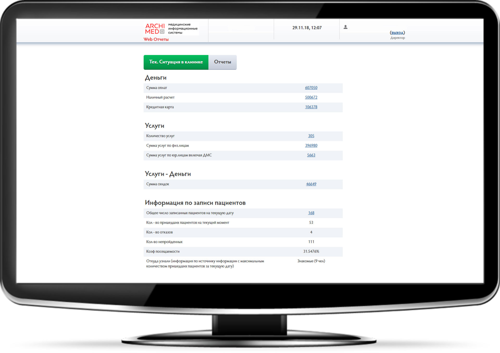The height and width of the screenshot is (353, 500).
Task: Click Количество услуг value 305
Action: pos(311,136)
